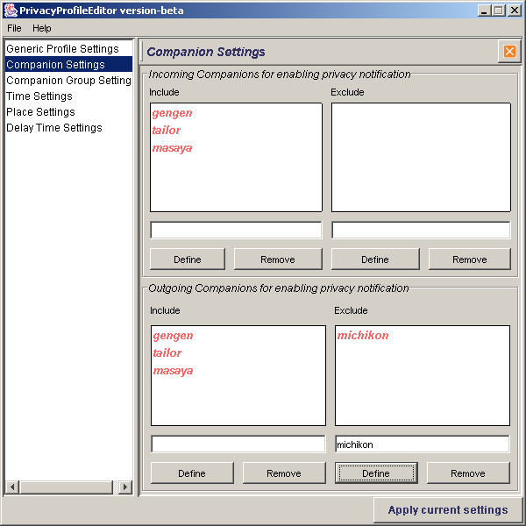Choose Delay Time Settings in sidebar
Viewport: 526px width, 526px height.
click(54, 128)
